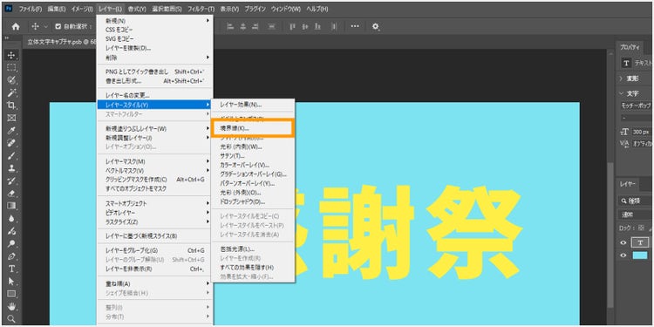This screenshot has height=327, width=654.
Task: Select the Clone Stamp tool
Action: tap(11, 168)
